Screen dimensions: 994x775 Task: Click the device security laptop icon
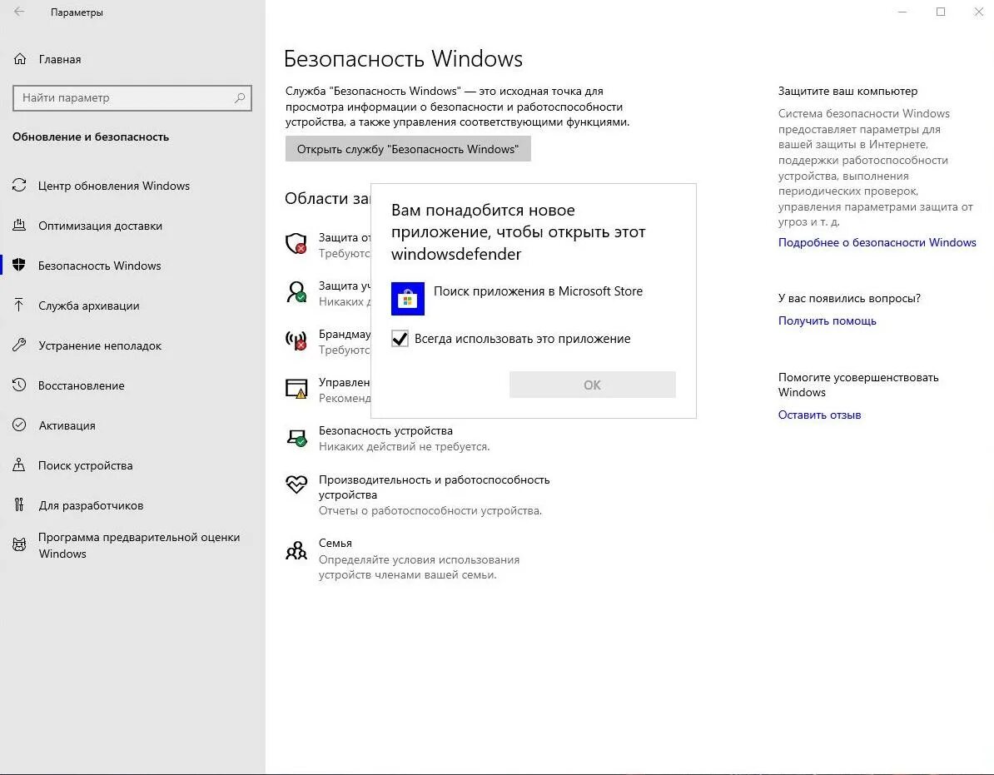(x=296, y=437)
